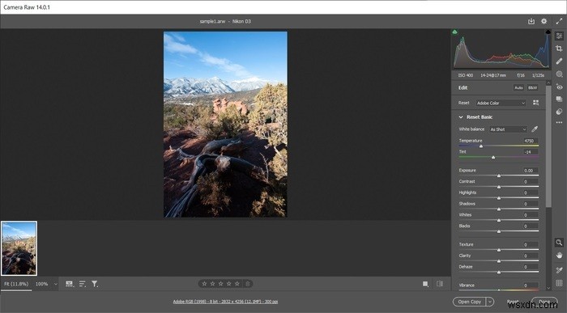Click the Tint value field
This screenshot has width=567, height=313.
[530, 152]
